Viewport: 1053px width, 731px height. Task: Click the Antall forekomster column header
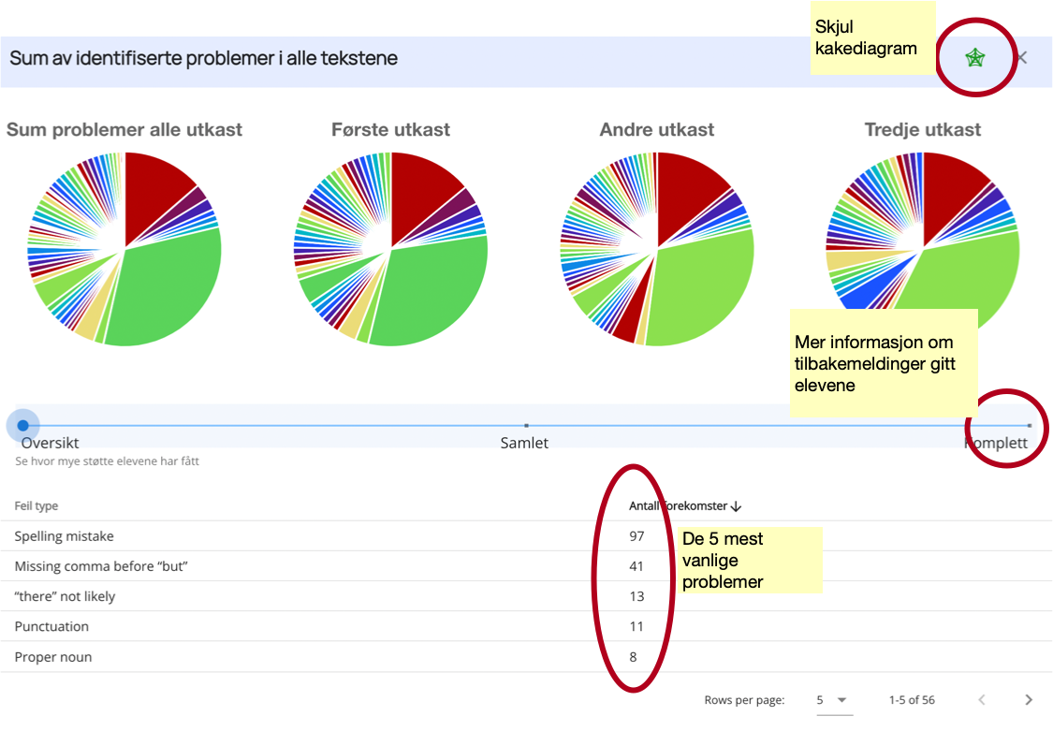pyautogui.click(x=678, y=506)
